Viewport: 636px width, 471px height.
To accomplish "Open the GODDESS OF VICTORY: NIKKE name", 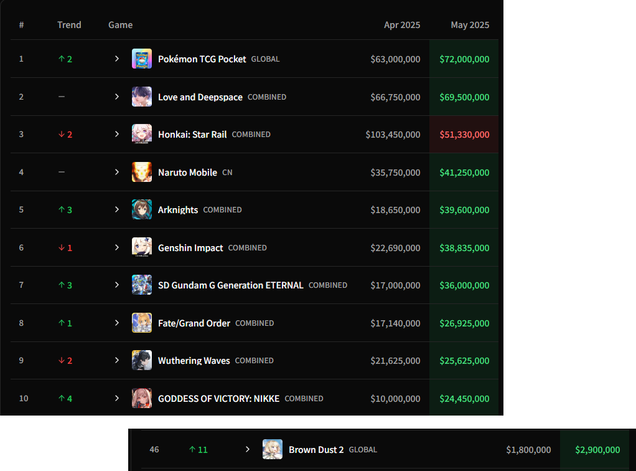I will [218, 399].
